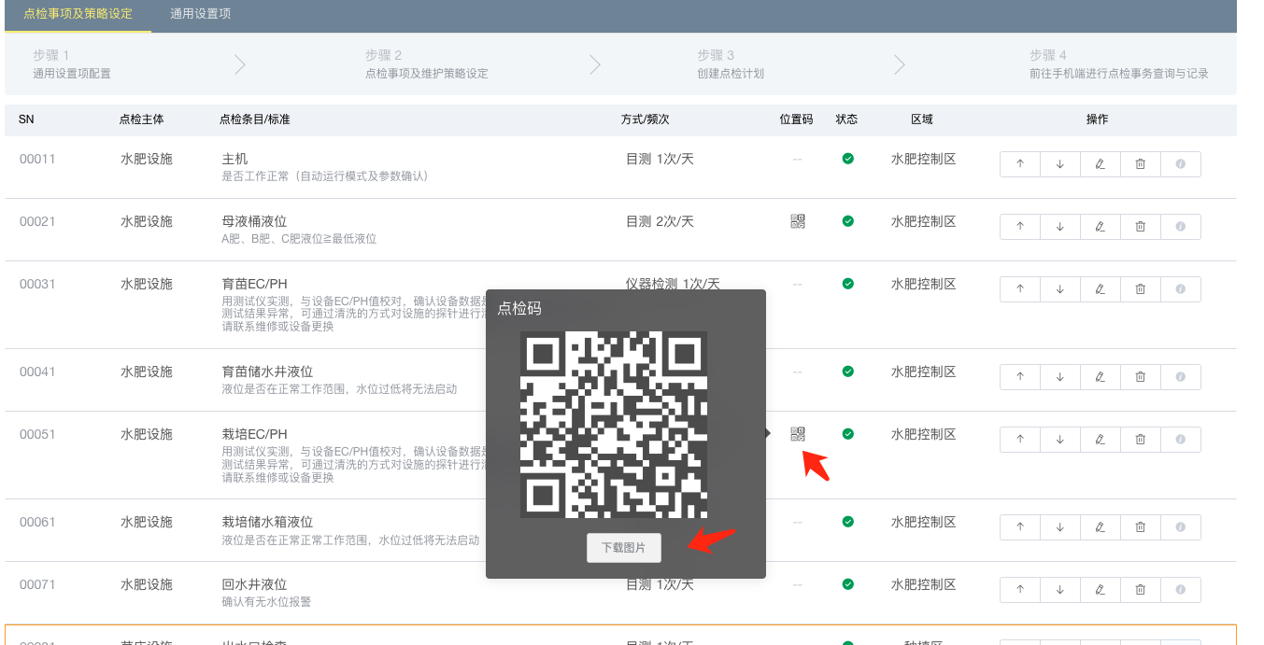Select SN cell 00011
The image size is (1264, 645).
click(x=37, y=159)
